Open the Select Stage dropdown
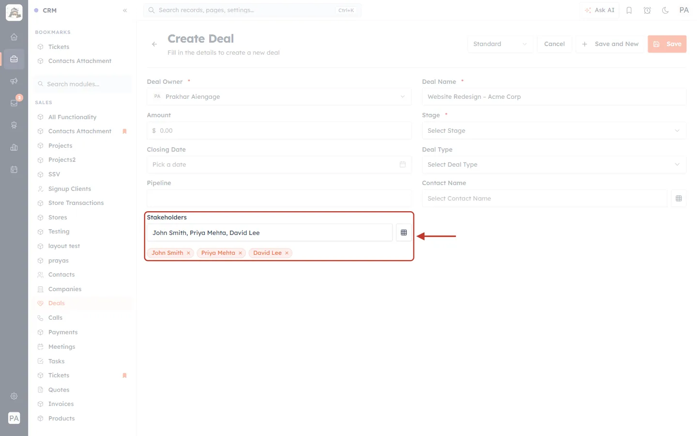 (x=554, y=131)
